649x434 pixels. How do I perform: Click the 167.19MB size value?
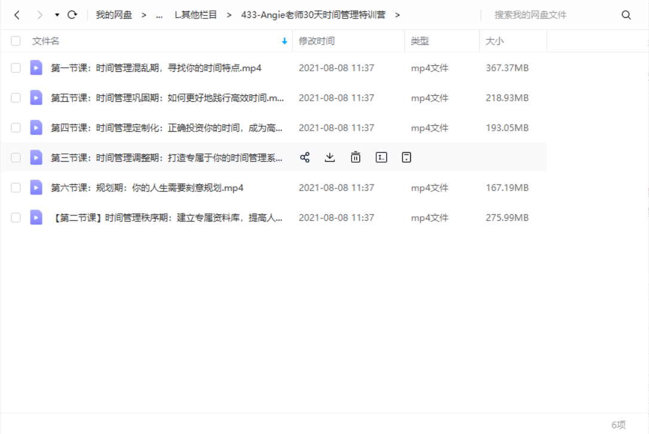507,187
